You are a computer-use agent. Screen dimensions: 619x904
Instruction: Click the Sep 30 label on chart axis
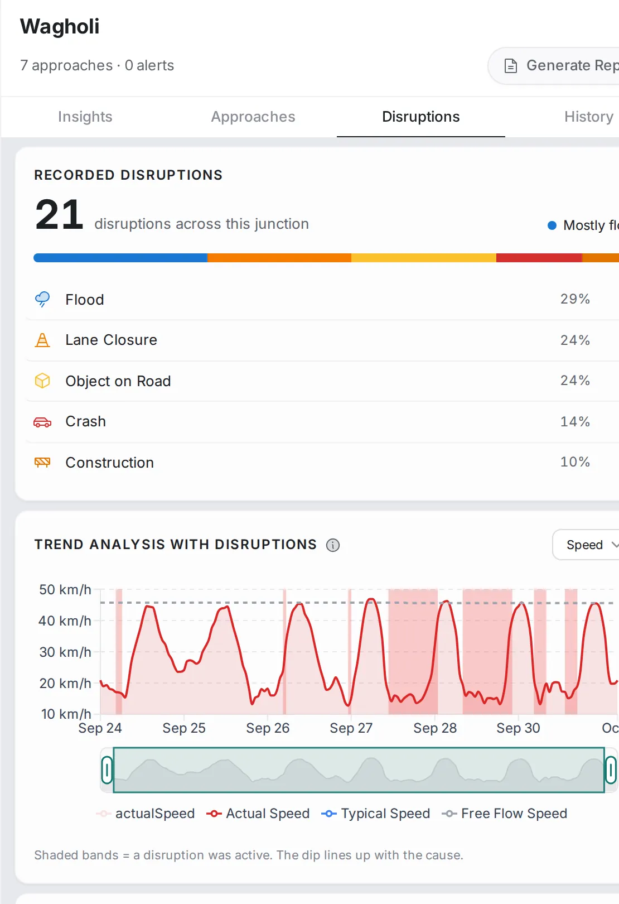518,728
